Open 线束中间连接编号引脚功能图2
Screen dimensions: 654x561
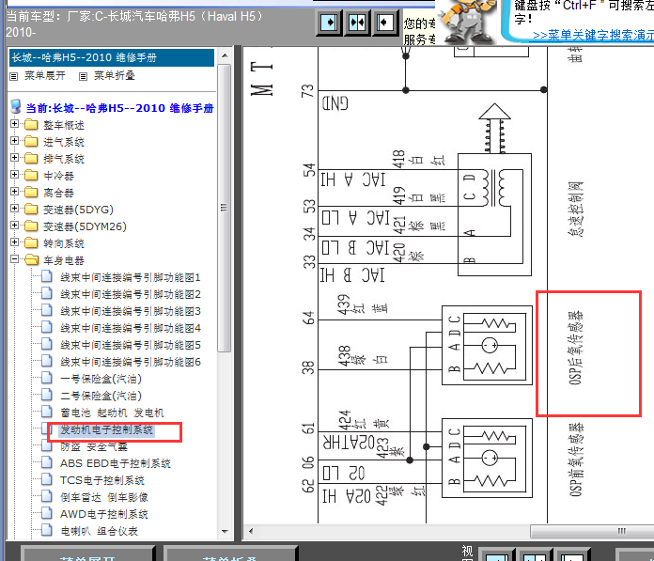(131, 294)
